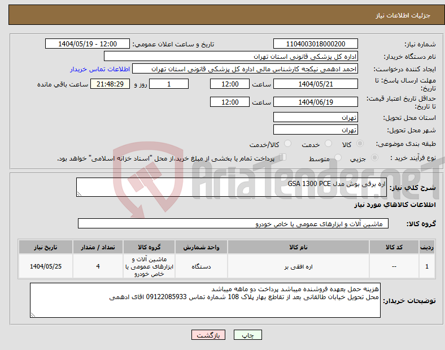Click the شرح کلی نیاز text area
Viewport: 445px width, 350px height.
click(x=232, y=187)
